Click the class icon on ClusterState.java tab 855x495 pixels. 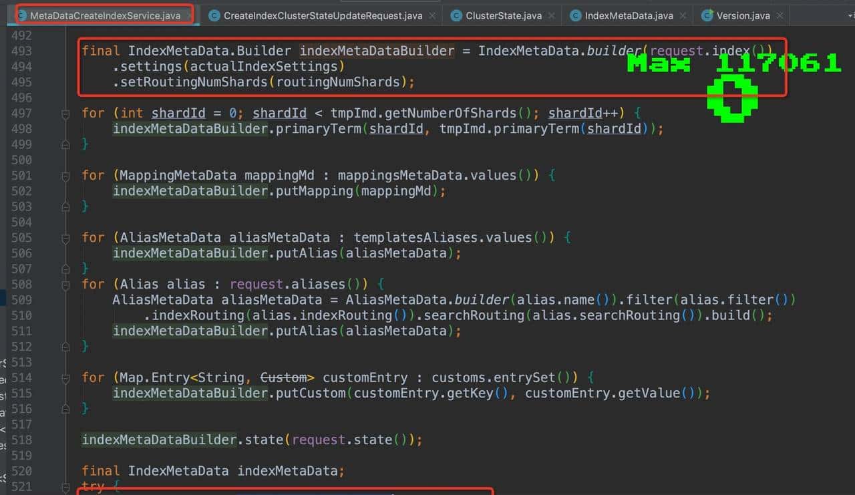point(456,15)
